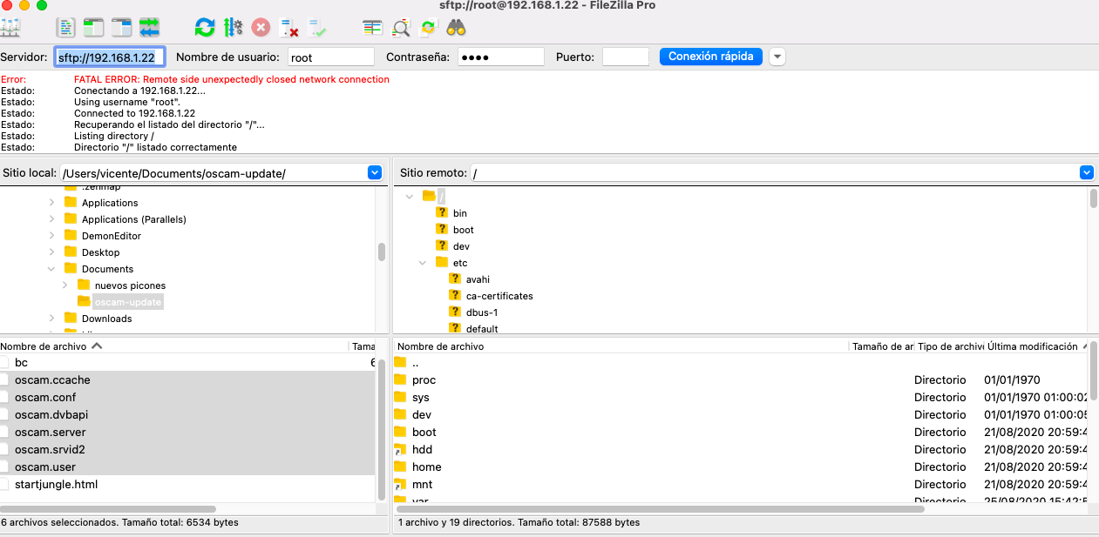The image size is (1099, 537).
Task: Toggle the message log display icon
Action: (67, 27)
